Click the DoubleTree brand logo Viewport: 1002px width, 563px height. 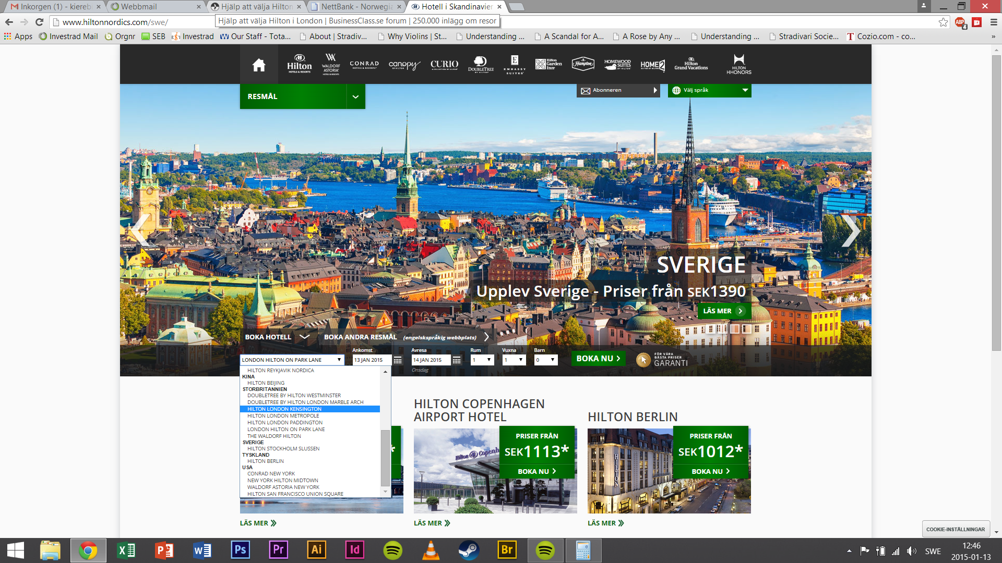coord(480,64)
